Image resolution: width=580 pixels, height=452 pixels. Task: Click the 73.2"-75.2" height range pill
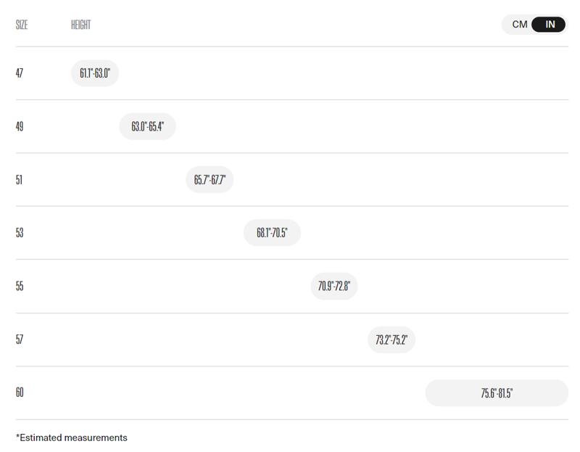tap(391, 340)
